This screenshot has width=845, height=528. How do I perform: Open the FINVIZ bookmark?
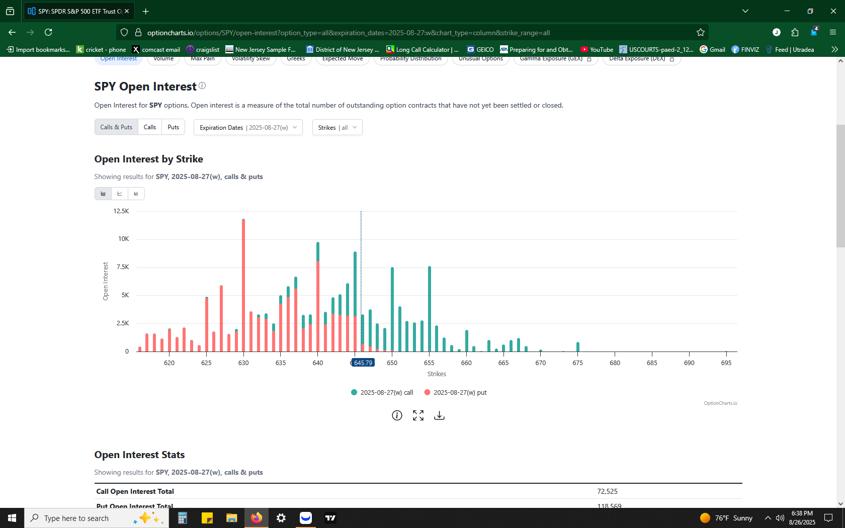click(745, 49)
